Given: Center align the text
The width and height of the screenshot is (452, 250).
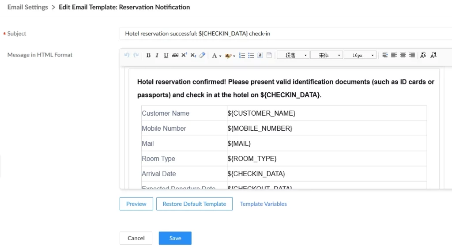Looking at the screenshot, I should 403,55.
